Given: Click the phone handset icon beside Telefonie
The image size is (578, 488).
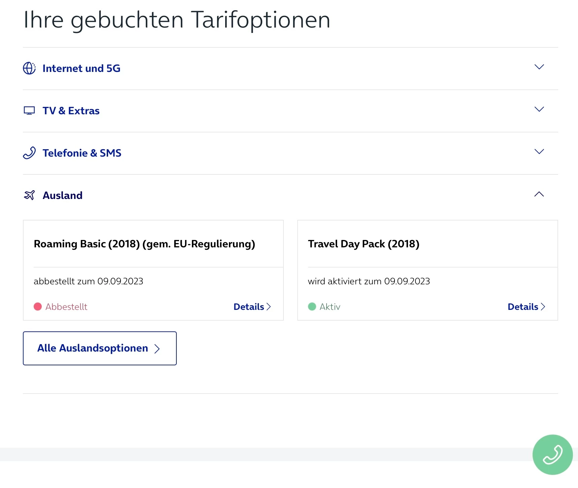Looking at the screenshot, I should tap(29, 153).
